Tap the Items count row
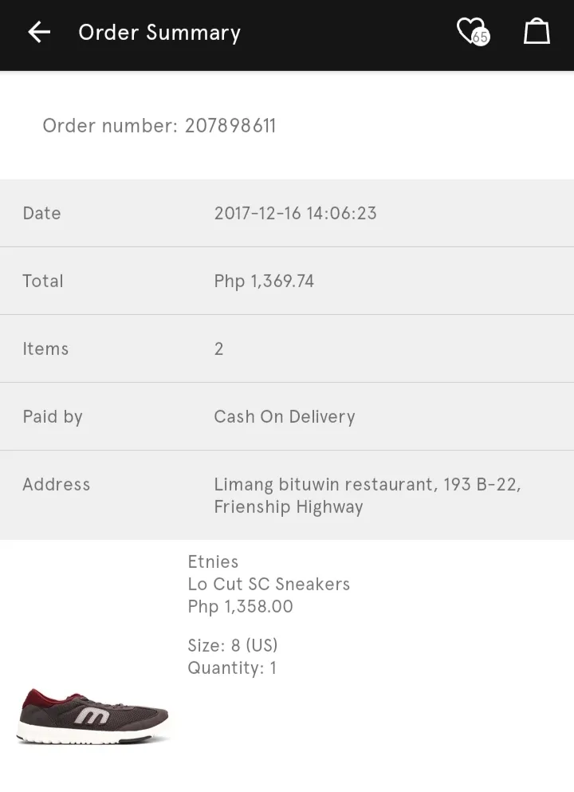Viewport: 574px width, 792px height. pos(287,349)
